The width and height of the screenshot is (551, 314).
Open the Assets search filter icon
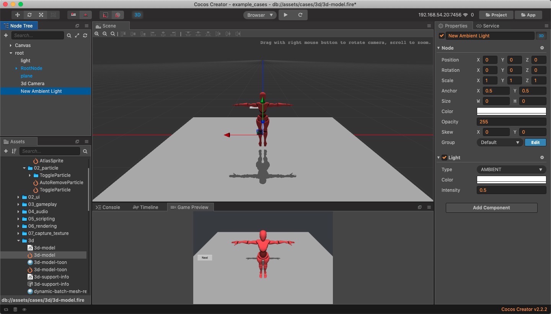pos(85,151)
